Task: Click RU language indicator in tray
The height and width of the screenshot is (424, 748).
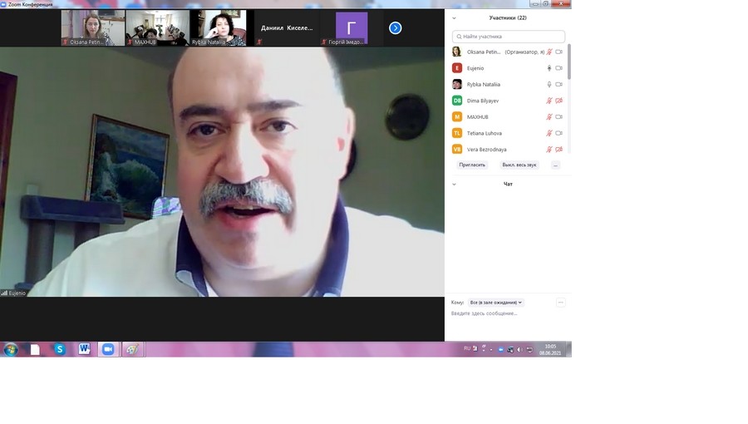Action: coord(467,348)
